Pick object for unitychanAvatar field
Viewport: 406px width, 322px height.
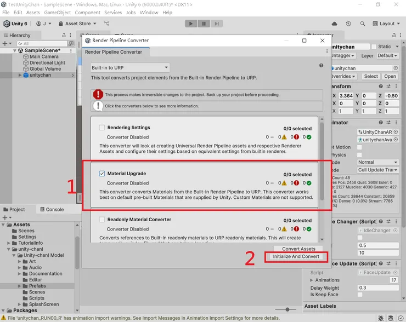pos(396,140)
